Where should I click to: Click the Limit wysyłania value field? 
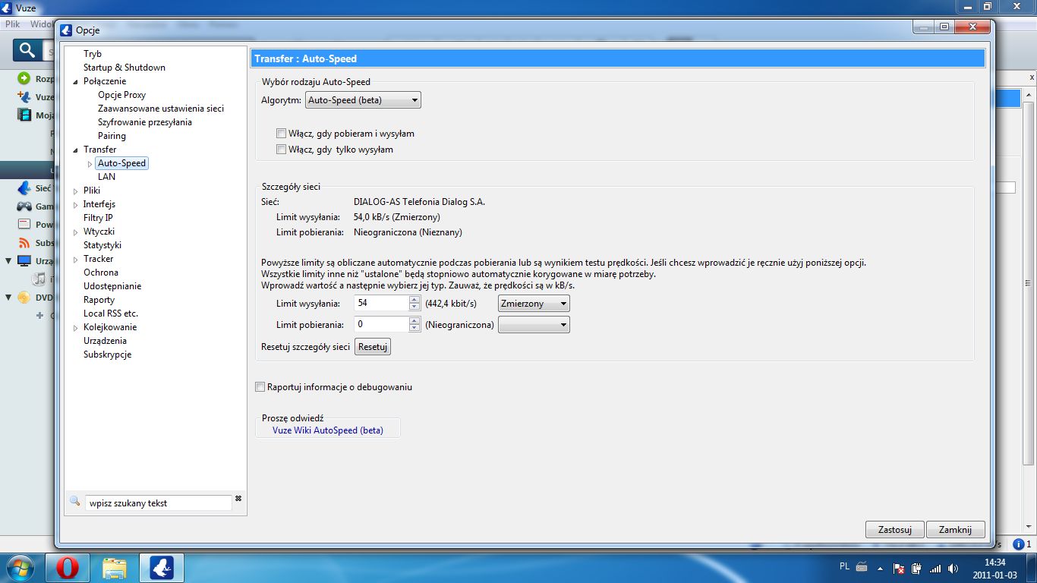[382, 303]
